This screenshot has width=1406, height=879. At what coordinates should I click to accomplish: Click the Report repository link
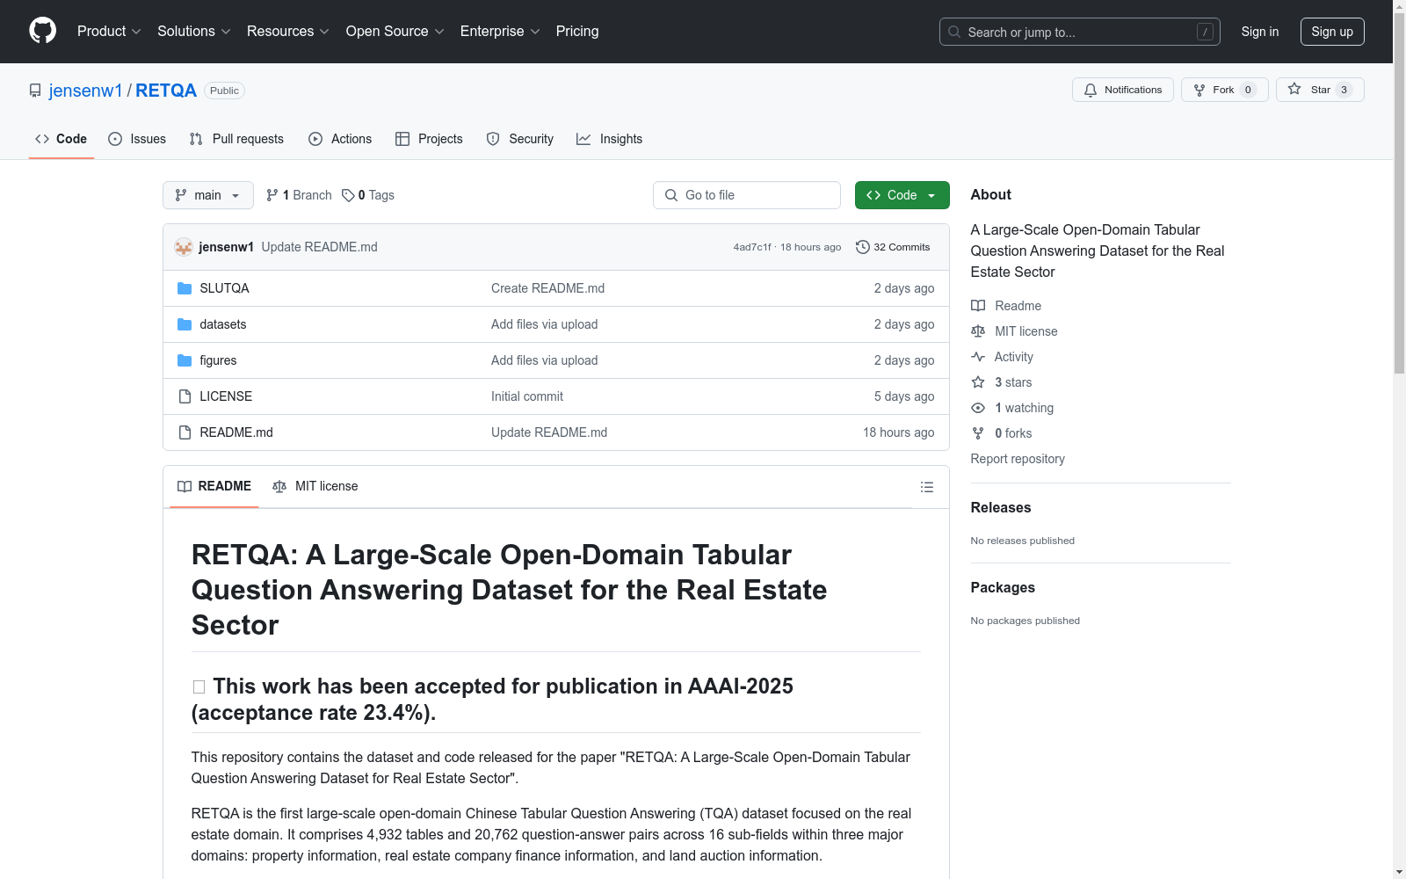click(x=1018, y=459)
